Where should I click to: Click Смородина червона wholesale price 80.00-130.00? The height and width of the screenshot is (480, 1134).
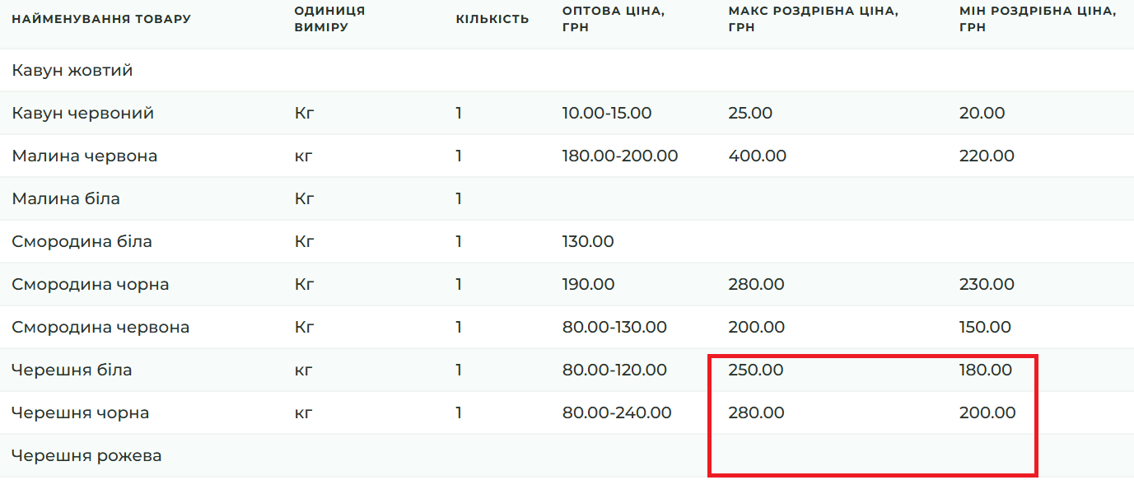click(614, 327)
